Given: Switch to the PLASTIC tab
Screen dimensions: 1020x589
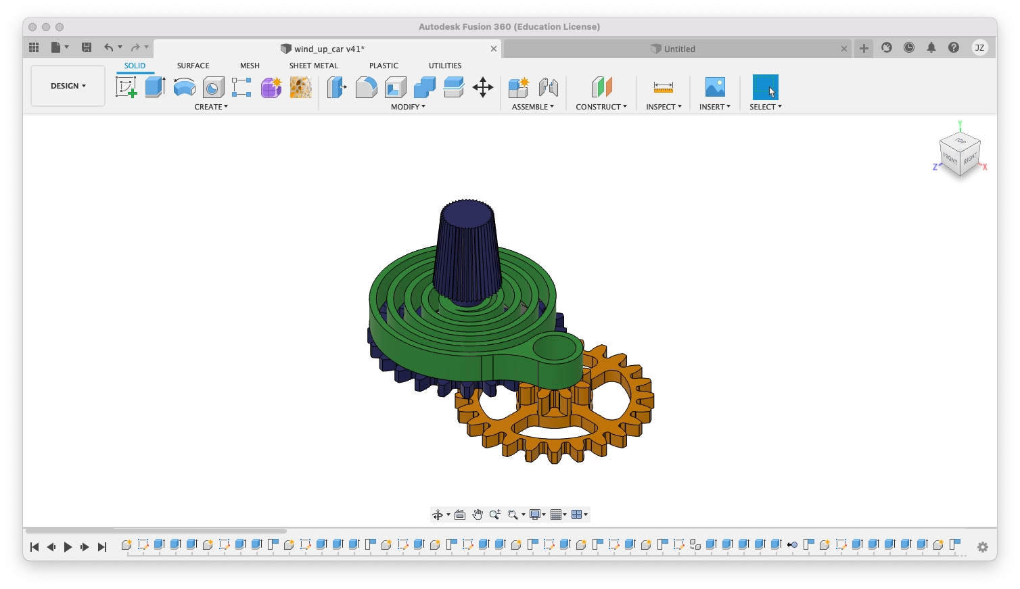Looking at the screenshot, I should [384, 66].
